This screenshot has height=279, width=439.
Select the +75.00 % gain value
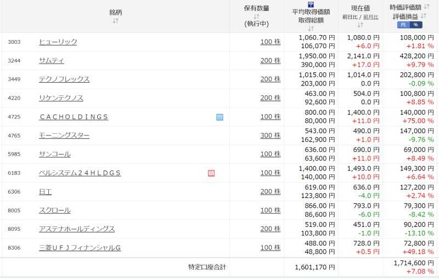(418, 121)
